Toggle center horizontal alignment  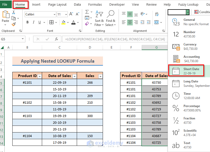pyautogui.click(x=130, y=22)
